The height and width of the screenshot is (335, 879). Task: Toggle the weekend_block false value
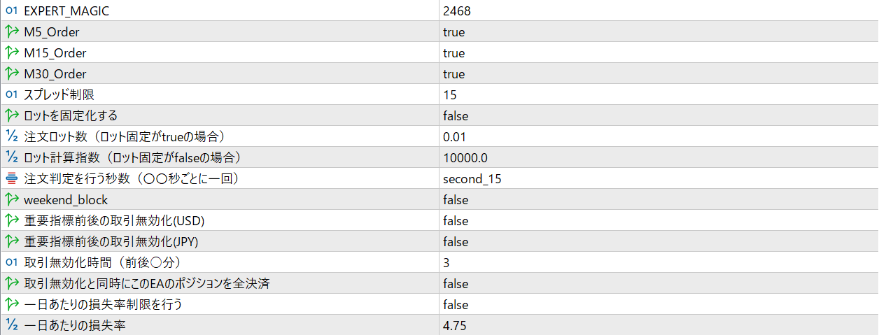456,200
